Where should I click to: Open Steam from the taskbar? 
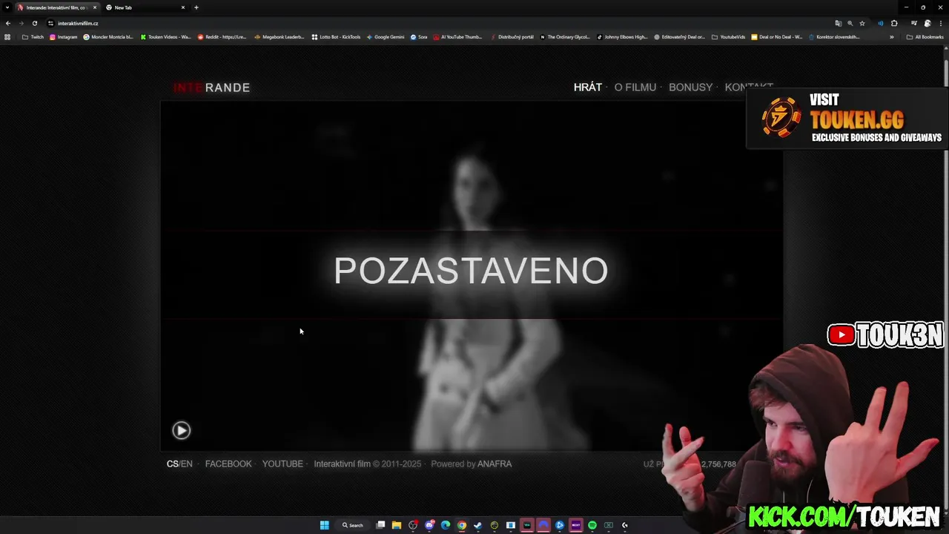pos(477,525)
